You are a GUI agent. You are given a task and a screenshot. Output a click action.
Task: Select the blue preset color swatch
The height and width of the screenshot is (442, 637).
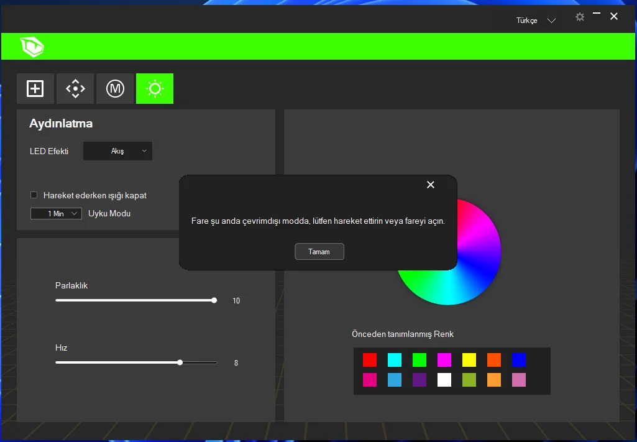pos(519,360)
